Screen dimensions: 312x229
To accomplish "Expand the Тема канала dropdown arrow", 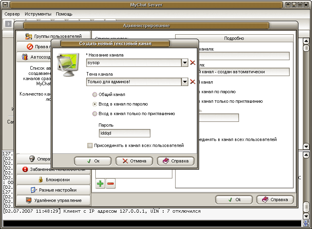I will tap(185, 82).
